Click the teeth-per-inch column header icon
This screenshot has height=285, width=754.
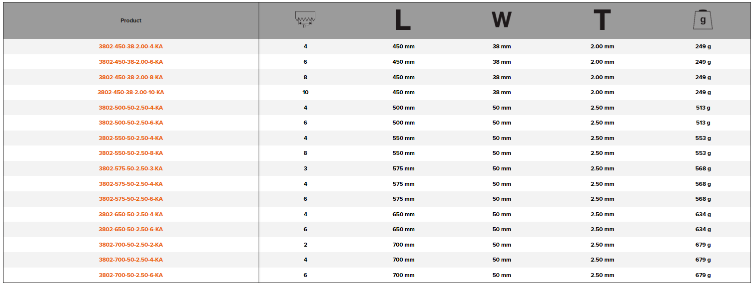pos(305,20)
